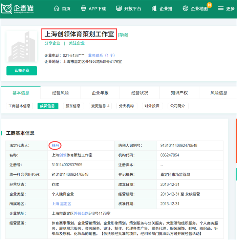This screenshot has height=240, width=237.
Task: Switch to 经营状况 tab
Action: coord(139,93)
